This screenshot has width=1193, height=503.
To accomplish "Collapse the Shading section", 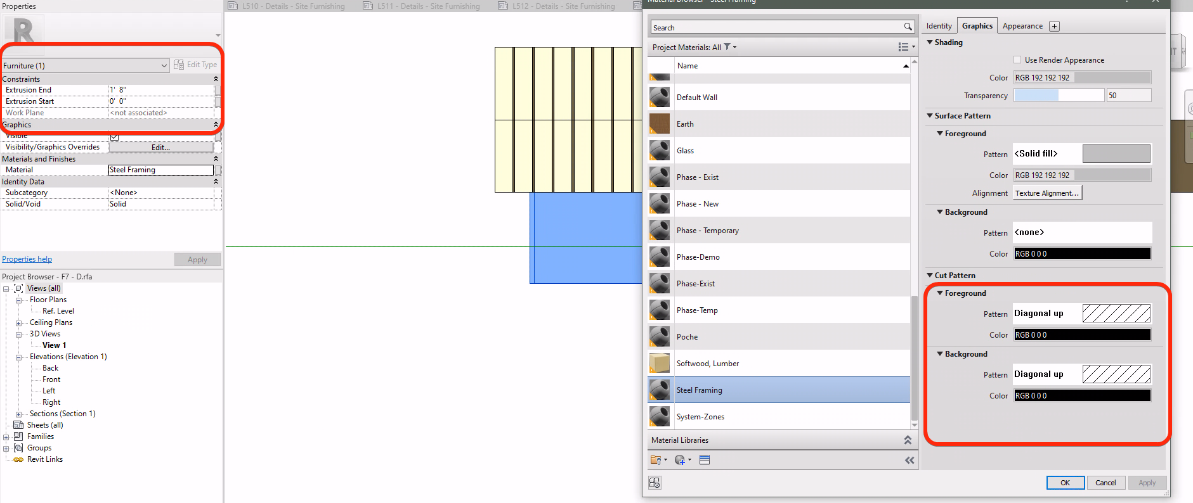I will (930, 42).
